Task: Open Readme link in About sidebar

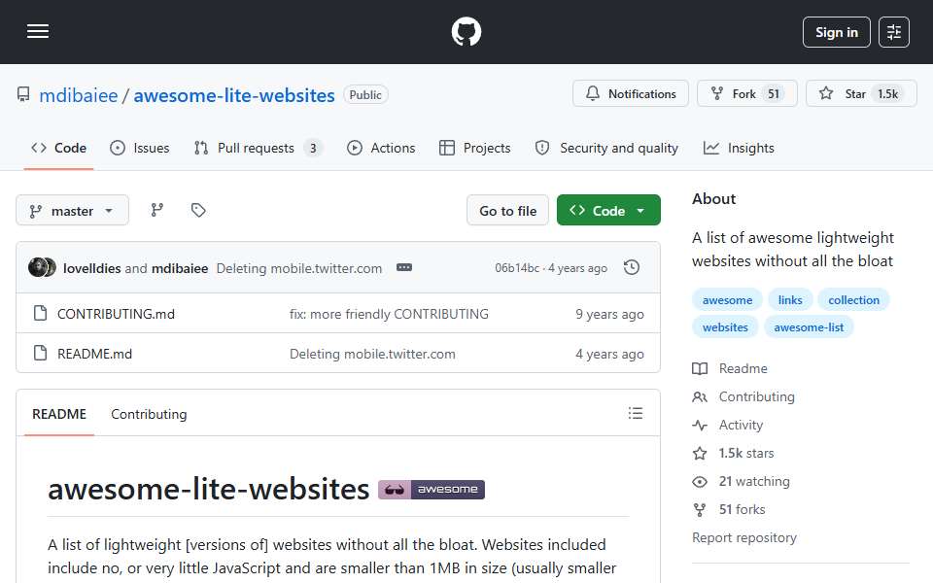Action: point(730,369)
